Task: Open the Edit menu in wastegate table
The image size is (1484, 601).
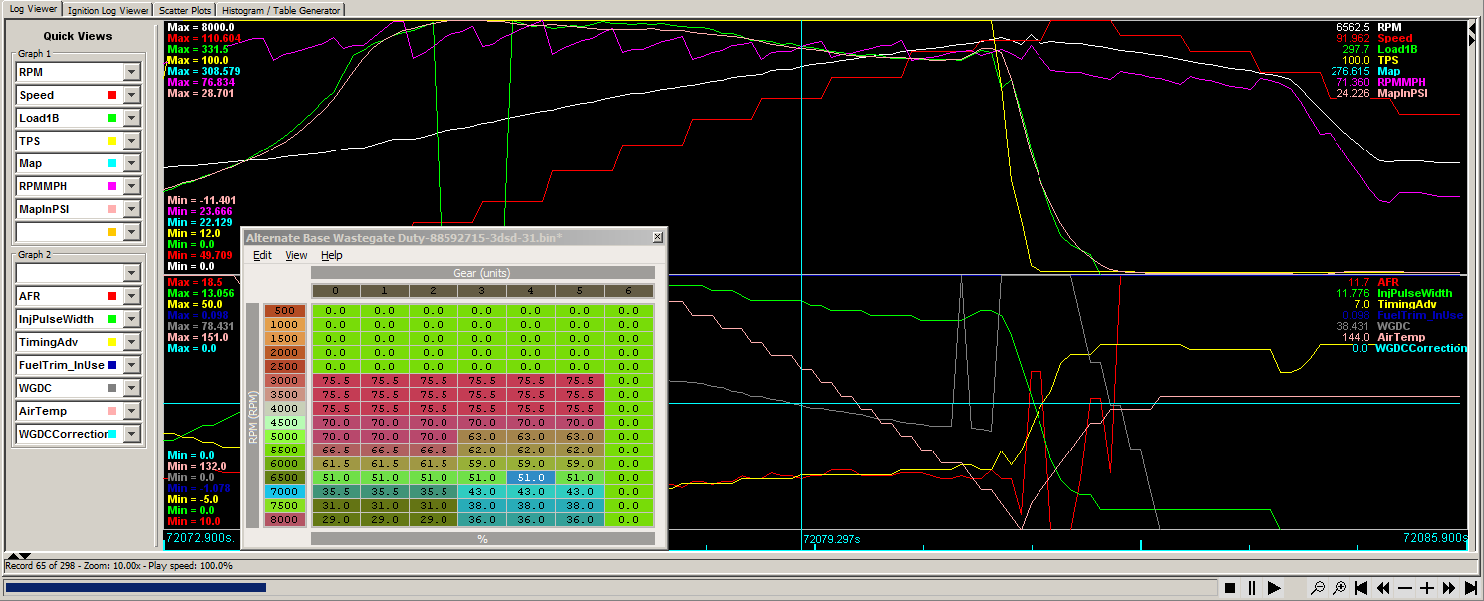Action: click(x=262, y=255)
